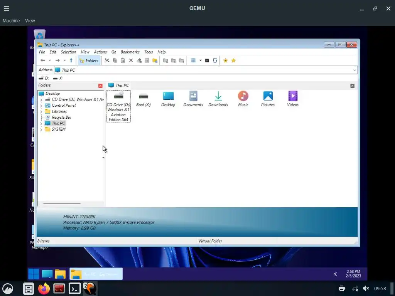Click the Paste clipboard icon
Screen dimensions: 395x296
pyautogui.click(x=123, y=61)
